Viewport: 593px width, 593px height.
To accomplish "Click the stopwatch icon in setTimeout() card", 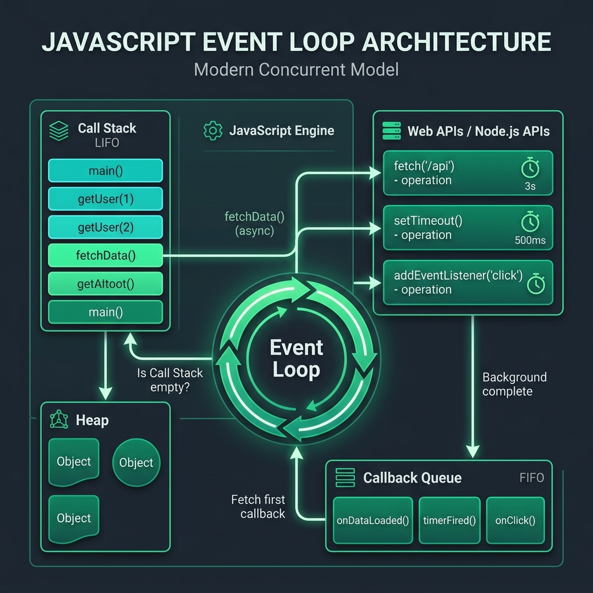I will 530,222.
